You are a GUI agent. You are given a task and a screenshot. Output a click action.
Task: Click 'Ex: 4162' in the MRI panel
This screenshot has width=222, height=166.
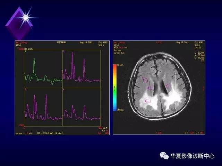coord(199,42)
